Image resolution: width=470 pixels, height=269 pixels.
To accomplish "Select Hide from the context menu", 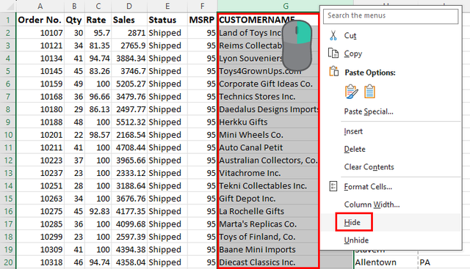I will (352, 222).
